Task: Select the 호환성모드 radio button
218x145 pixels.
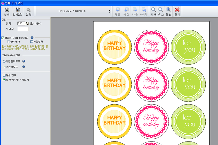Action: (4, 67)
